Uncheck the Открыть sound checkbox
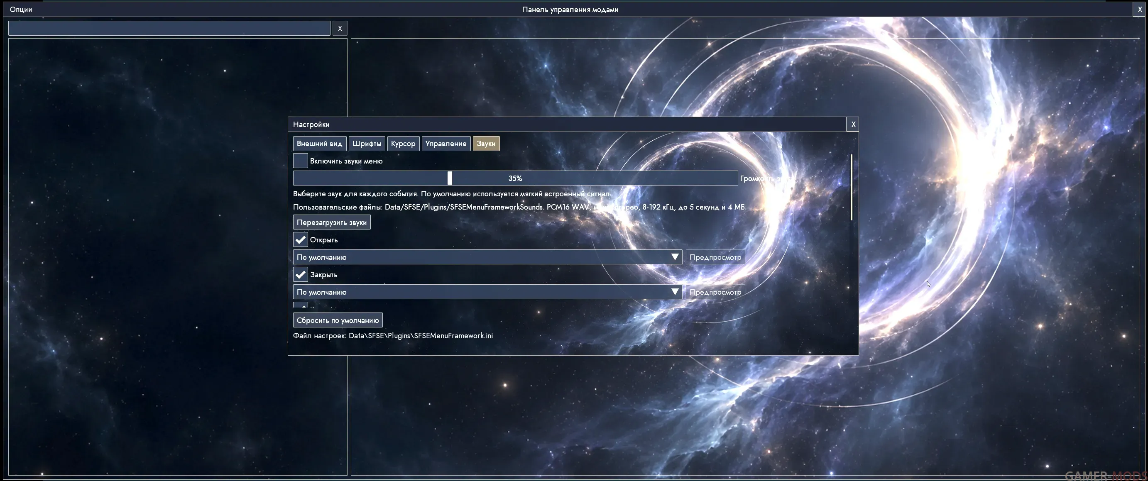Screen dimensions: 1148x481 300,239
